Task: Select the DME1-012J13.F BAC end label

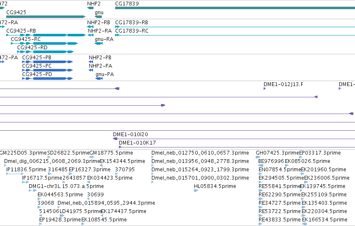Action: tap(283, 84)
